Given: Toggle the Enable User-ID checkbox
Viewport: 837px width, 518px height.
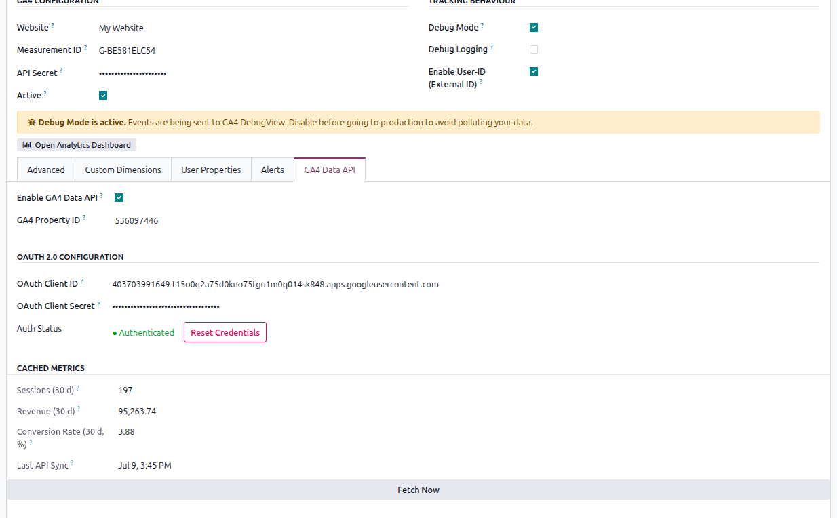Looking at the screenshot, I should pos(534,71).
